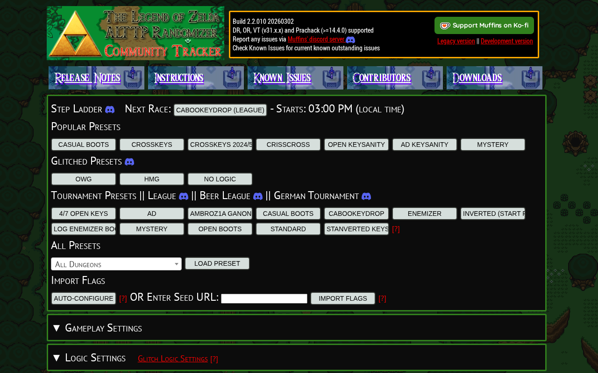The image size is (598, 373).
Task: Open the Release Notes tab
Action: pyautogui.click(x=96, y=78)
